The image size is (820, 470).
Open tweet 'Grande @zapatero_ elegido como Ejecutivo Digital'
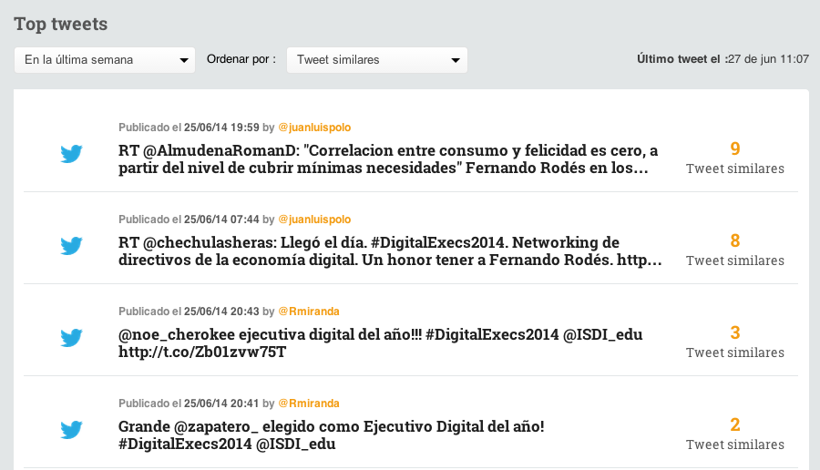coord(331,435)
